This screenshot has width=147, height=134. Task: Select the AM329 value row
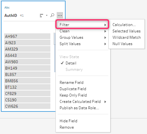tap(27, 49)
